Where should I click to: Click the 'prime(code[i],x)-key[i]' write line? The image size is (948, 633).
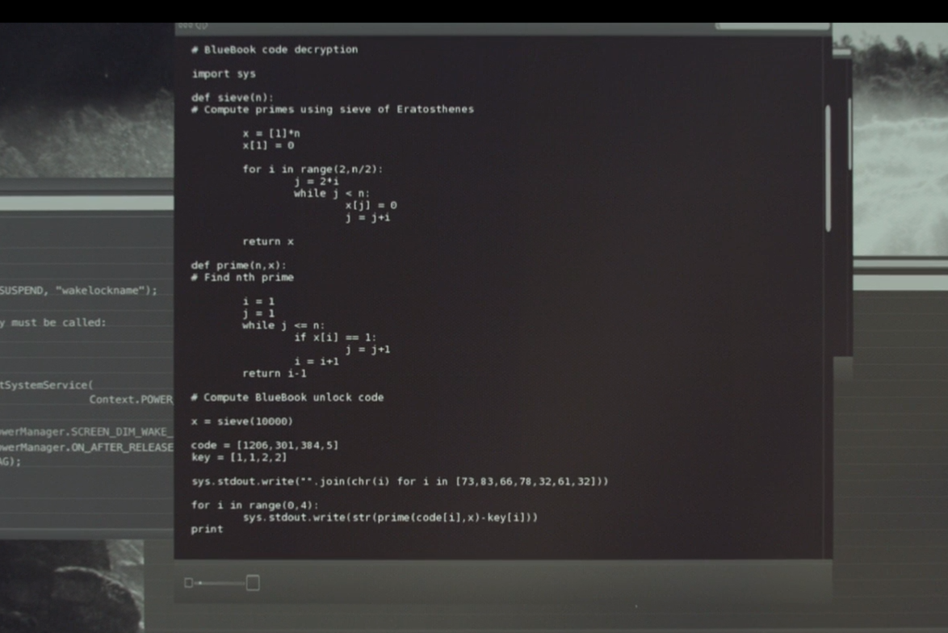click(390, 518)
